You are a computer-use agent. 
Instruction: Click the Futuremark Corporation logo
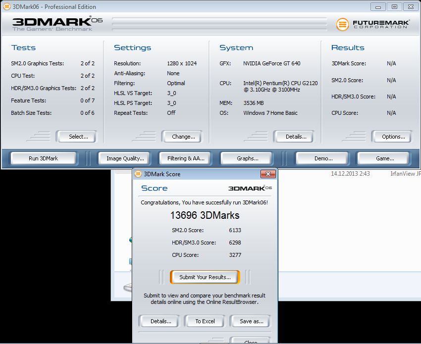tap(372, 24)
